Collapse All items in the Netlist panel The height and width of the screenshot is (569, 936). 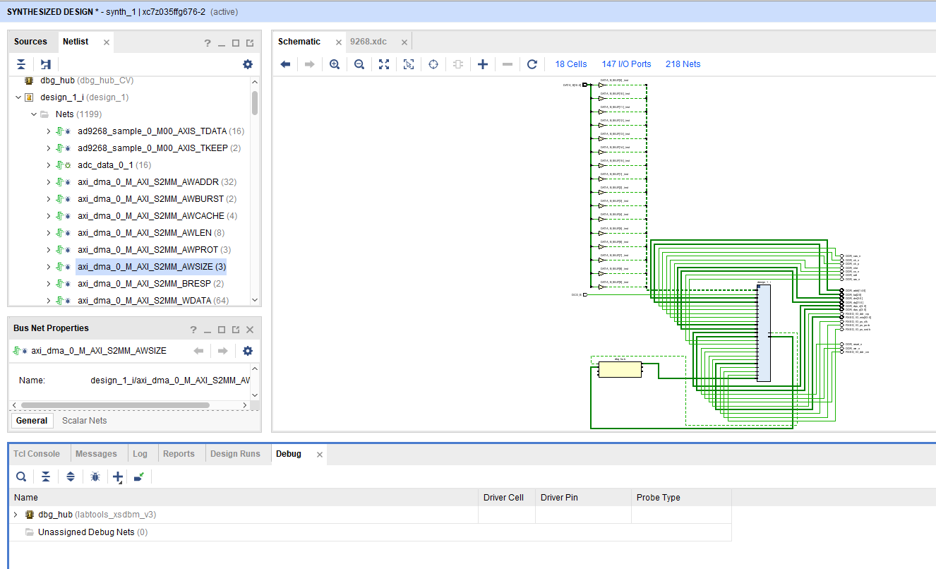coord(20,64)
